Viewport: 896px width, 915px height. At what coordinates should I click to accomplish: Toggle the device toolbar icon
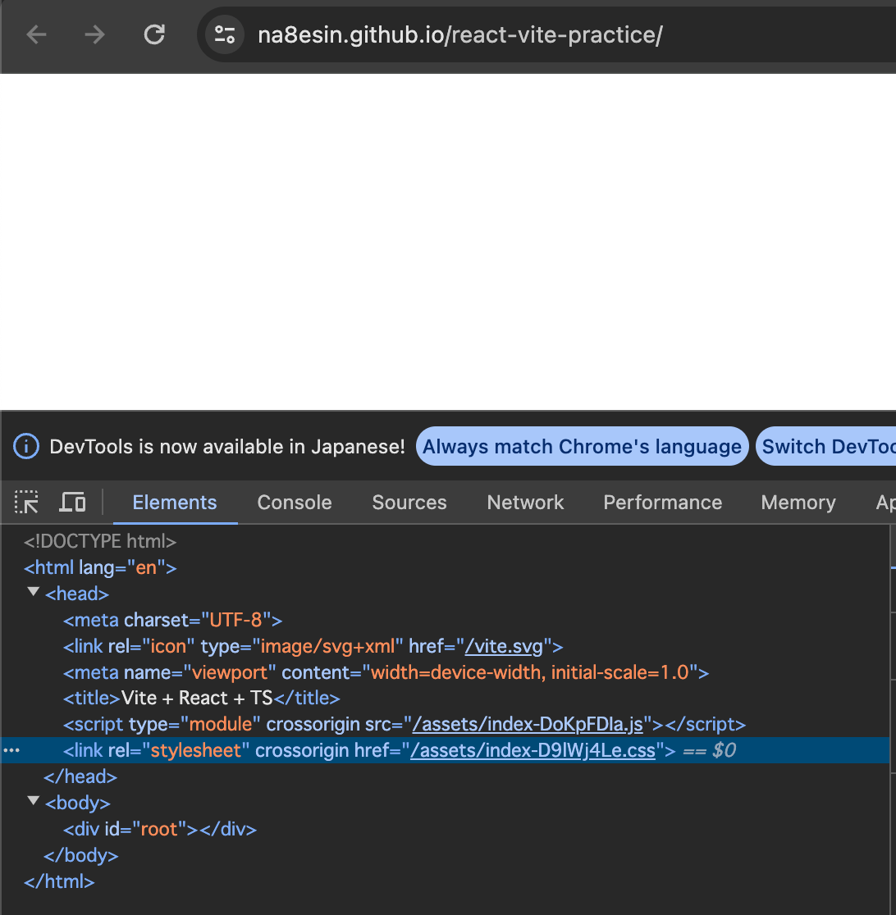pyautogui.click(x=72, y=502)
